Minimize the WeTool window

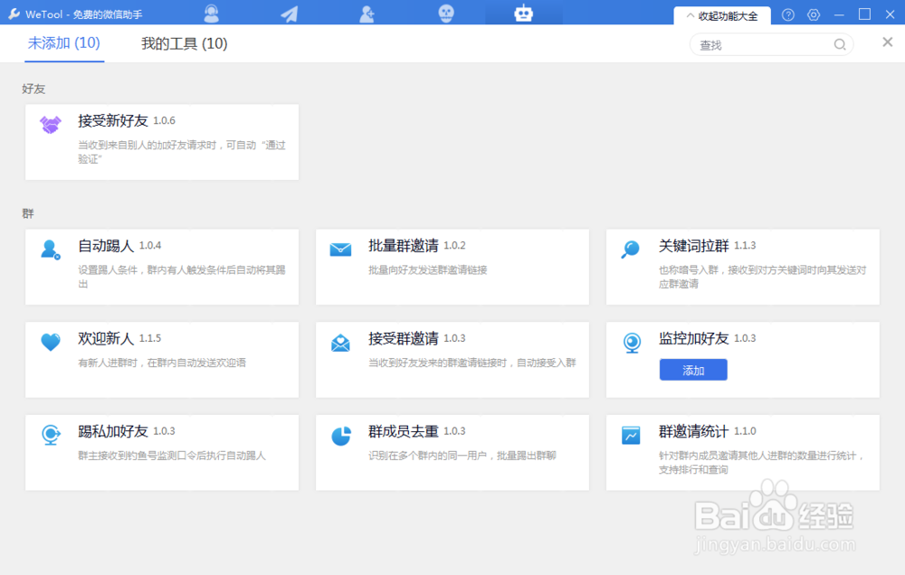pyautogui.click(x=839, y=15)
